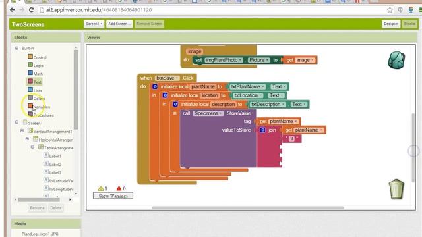Click the Rename button
The width and height of the screenshot is (422, 237).
click(x=37, y=208)
